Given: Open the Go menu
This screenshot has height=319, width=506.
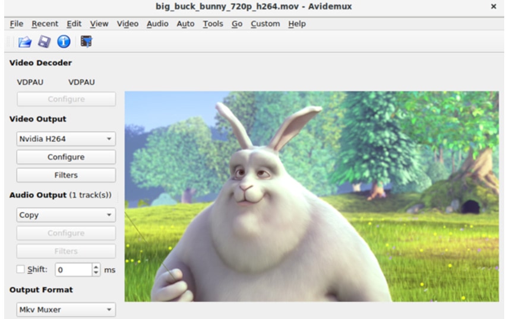Looking at the screenshot, I should tap(237, 24).
